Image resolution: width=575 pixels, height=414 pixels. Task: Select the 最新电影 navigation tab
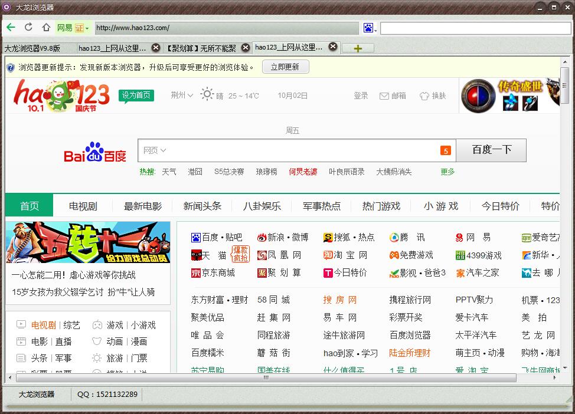143,206
